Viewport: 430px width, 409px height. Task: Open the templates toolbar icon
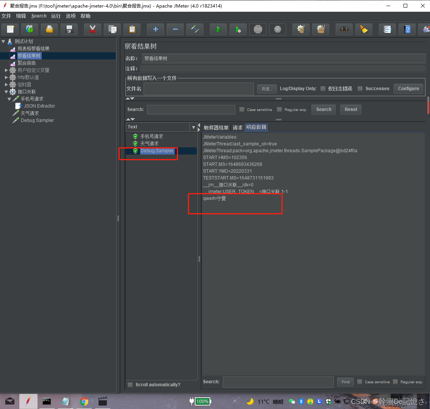click(30, 29)
